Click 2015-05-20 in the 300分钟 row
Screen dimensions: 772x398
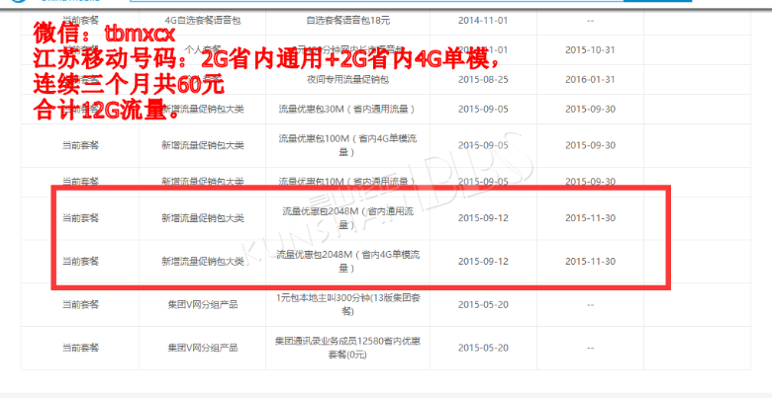(483, 304)
